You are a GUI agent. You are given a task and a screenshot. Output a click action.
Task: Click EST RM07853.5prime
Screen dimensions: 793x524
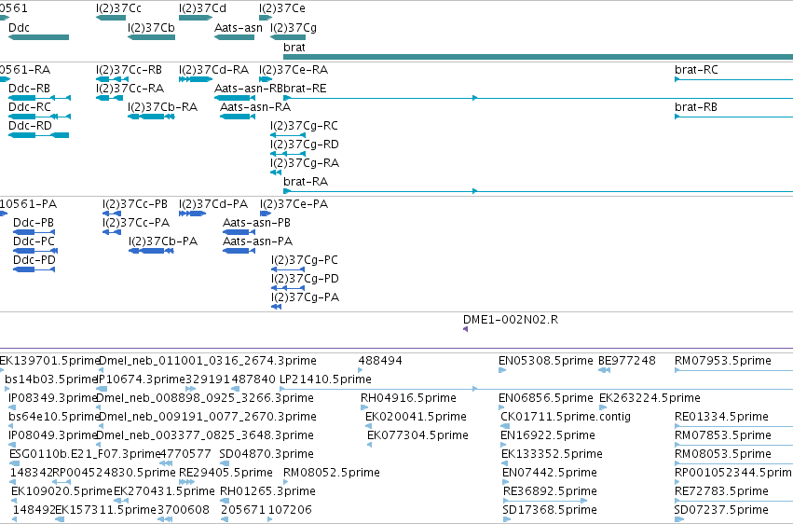click(x=734, y=445)
